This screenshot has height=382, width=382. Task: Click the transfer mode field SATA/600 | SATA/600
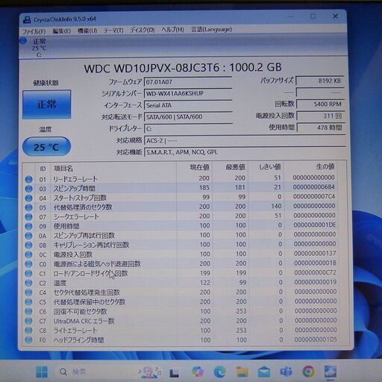pos(188,117)
